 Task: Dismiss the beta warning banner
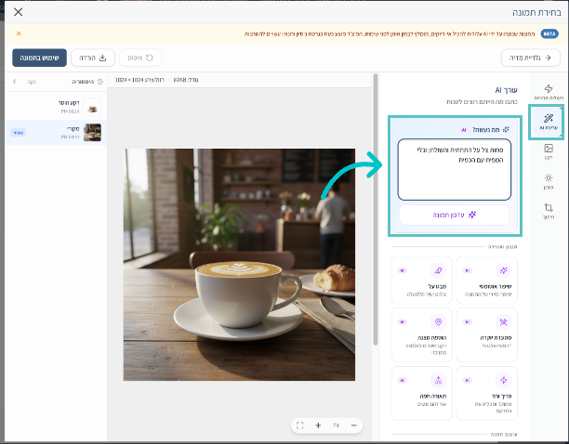(19, 33)
